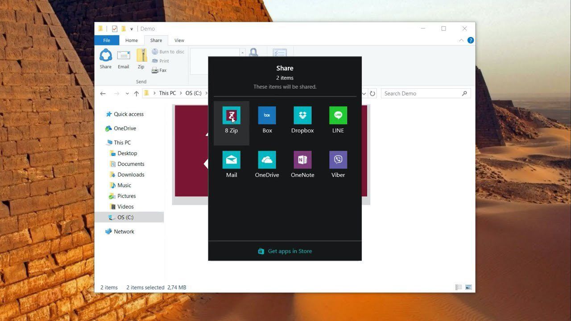Open Quick Access Toolbar customize dropdown
571x321 pixels.
pos(132,29)
